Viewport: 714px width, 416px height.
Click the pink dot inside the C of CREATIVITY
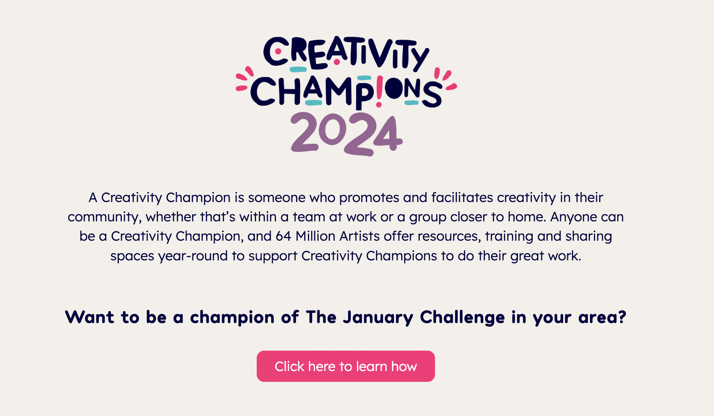click(x=278, y=51)
